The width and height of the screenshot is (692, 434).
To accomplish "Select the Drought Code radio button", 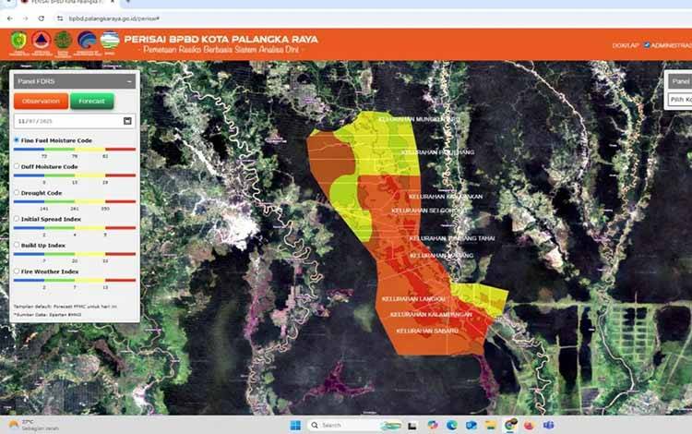I will (17, 192).
